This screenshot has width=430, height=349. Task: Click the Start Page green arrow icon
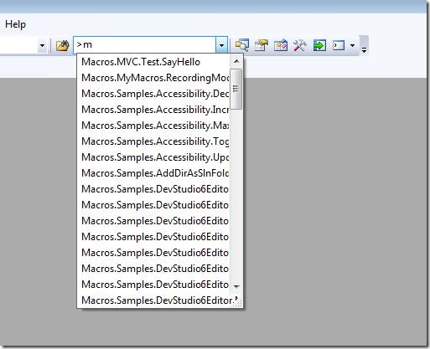(319, 45)
